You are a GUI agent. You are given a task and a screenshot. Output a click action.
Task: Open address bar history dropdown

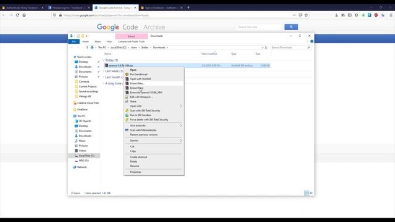pyautogui.click(x=262, y=47)
